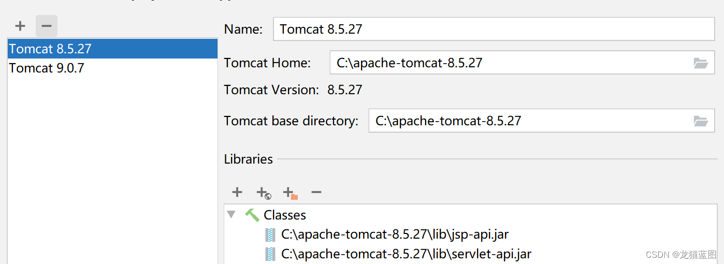Browse for the Tomcat base directory folder
The image size is (724, 264).
[700, 121]
